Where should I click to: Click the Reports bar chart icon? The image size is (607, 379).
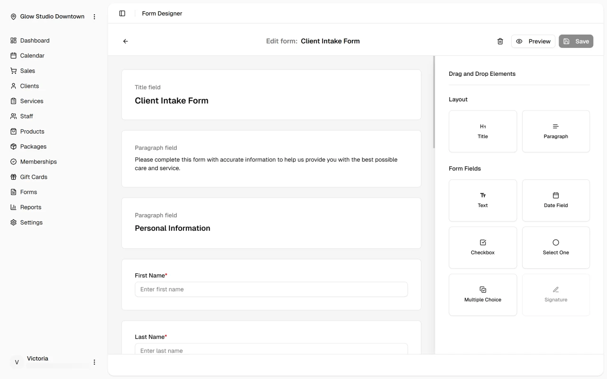point(13,208)
